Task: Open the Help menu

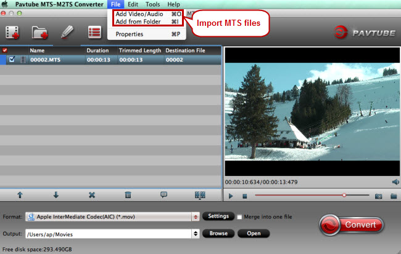Action: click(173, 4)
